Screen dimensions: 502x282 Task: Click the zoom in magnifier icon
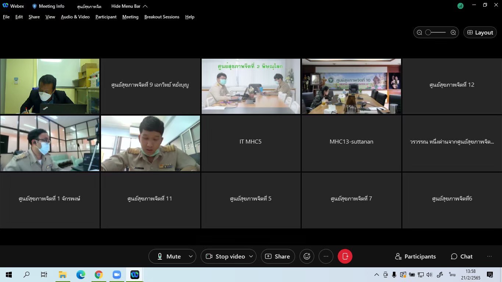coord(453,32)
